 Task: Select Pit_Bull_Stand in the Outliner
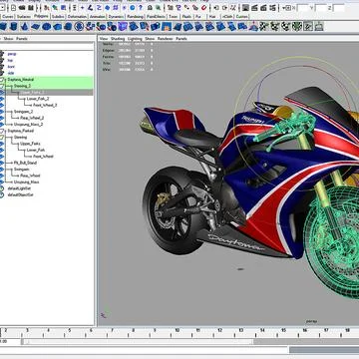(25, 163)
